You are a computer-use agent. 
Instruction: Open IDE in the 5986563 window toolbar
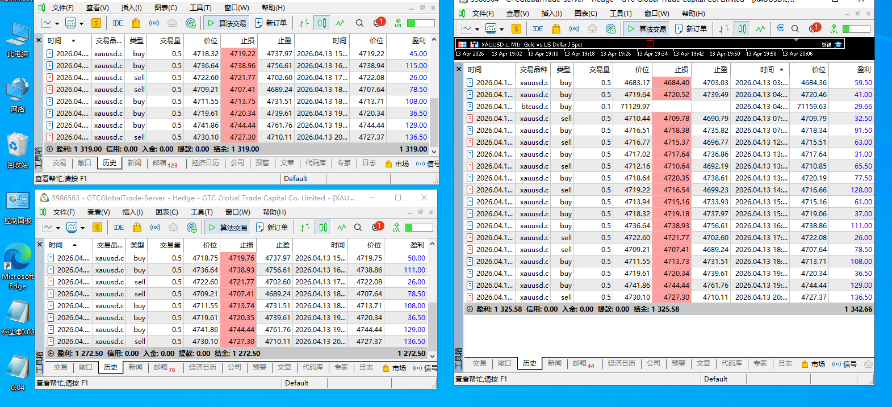[119, 228]
